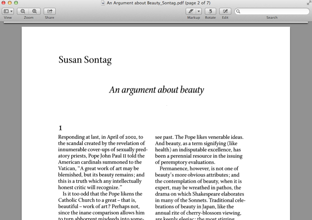The height and width of the screenshot is (220, 312).
Task: Show the Edit toolbar
Action: tap(225, 11)
